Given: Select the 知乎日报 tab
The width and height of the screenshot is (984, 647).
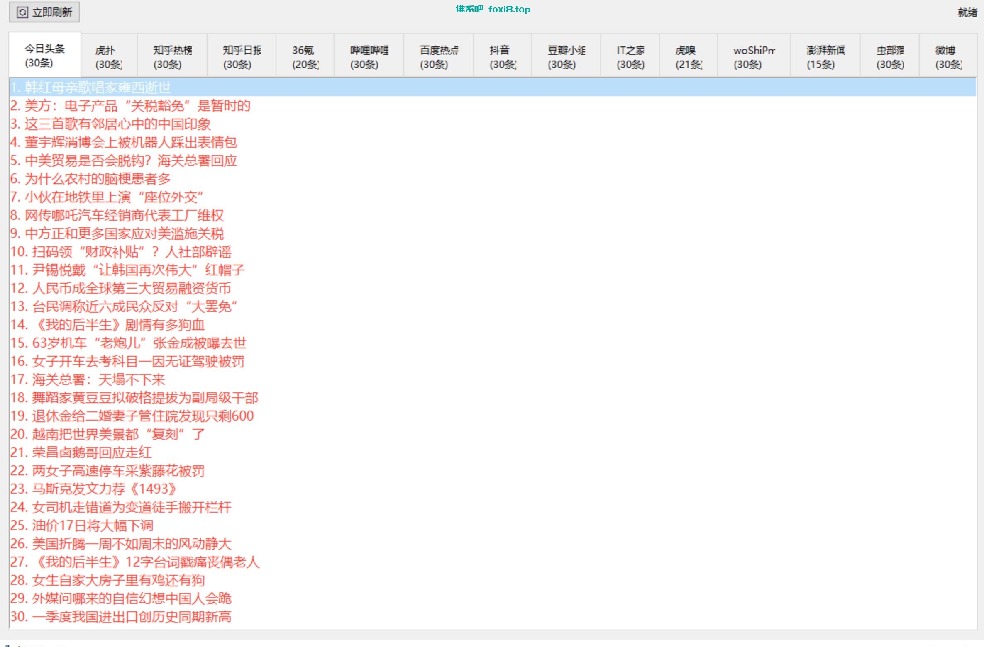Looking at the screenshot, I should tap(242, 57).
